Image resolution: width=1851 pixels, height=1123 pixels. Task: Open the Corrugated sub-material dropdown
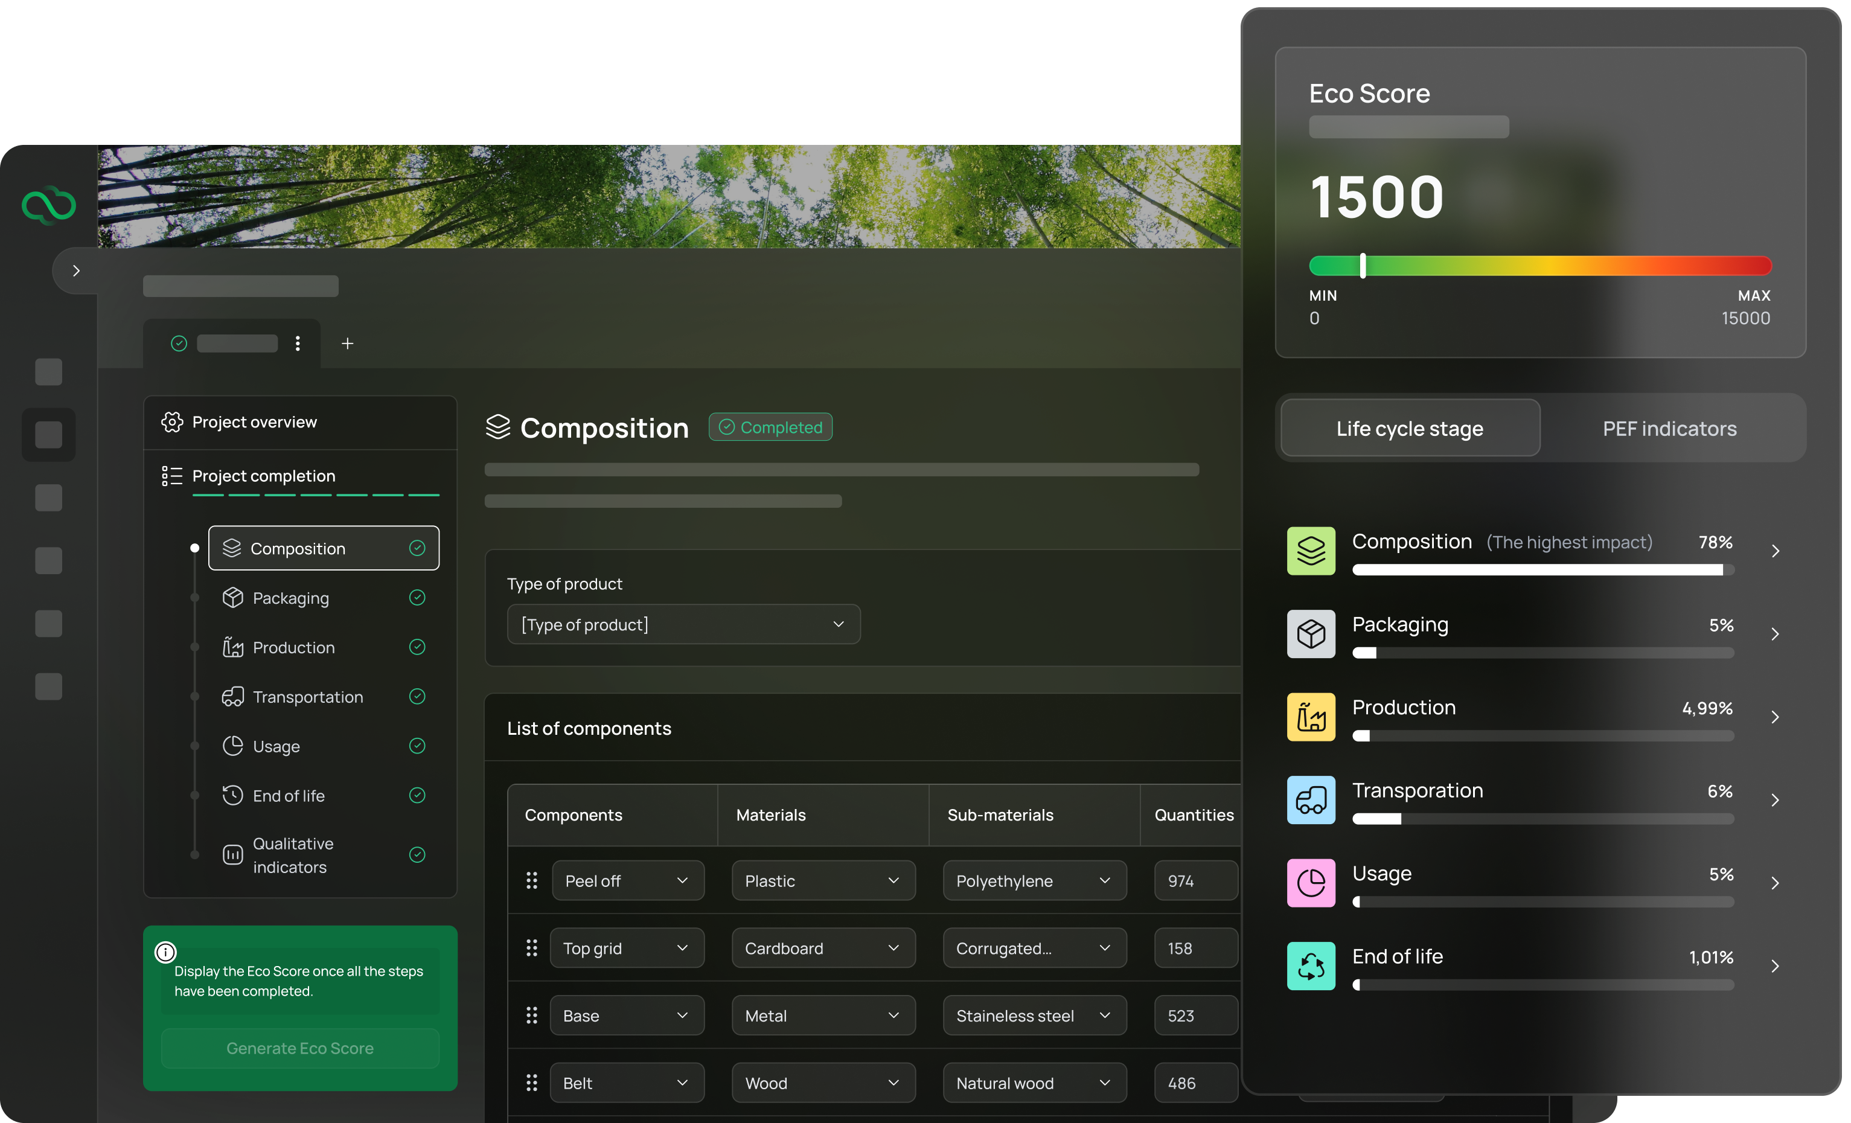[1034, 949]
